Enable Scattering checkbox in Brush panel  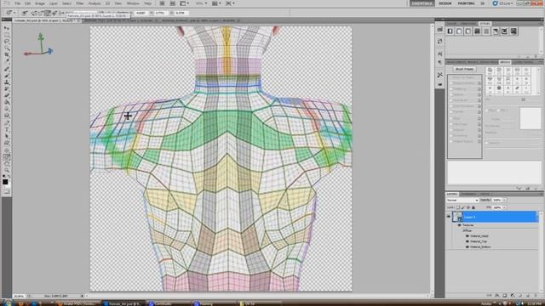point(450,89)
